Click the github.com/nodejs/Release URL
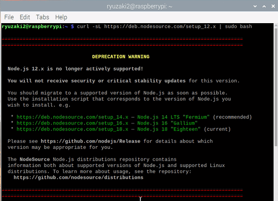 click(x=90, y=141)
